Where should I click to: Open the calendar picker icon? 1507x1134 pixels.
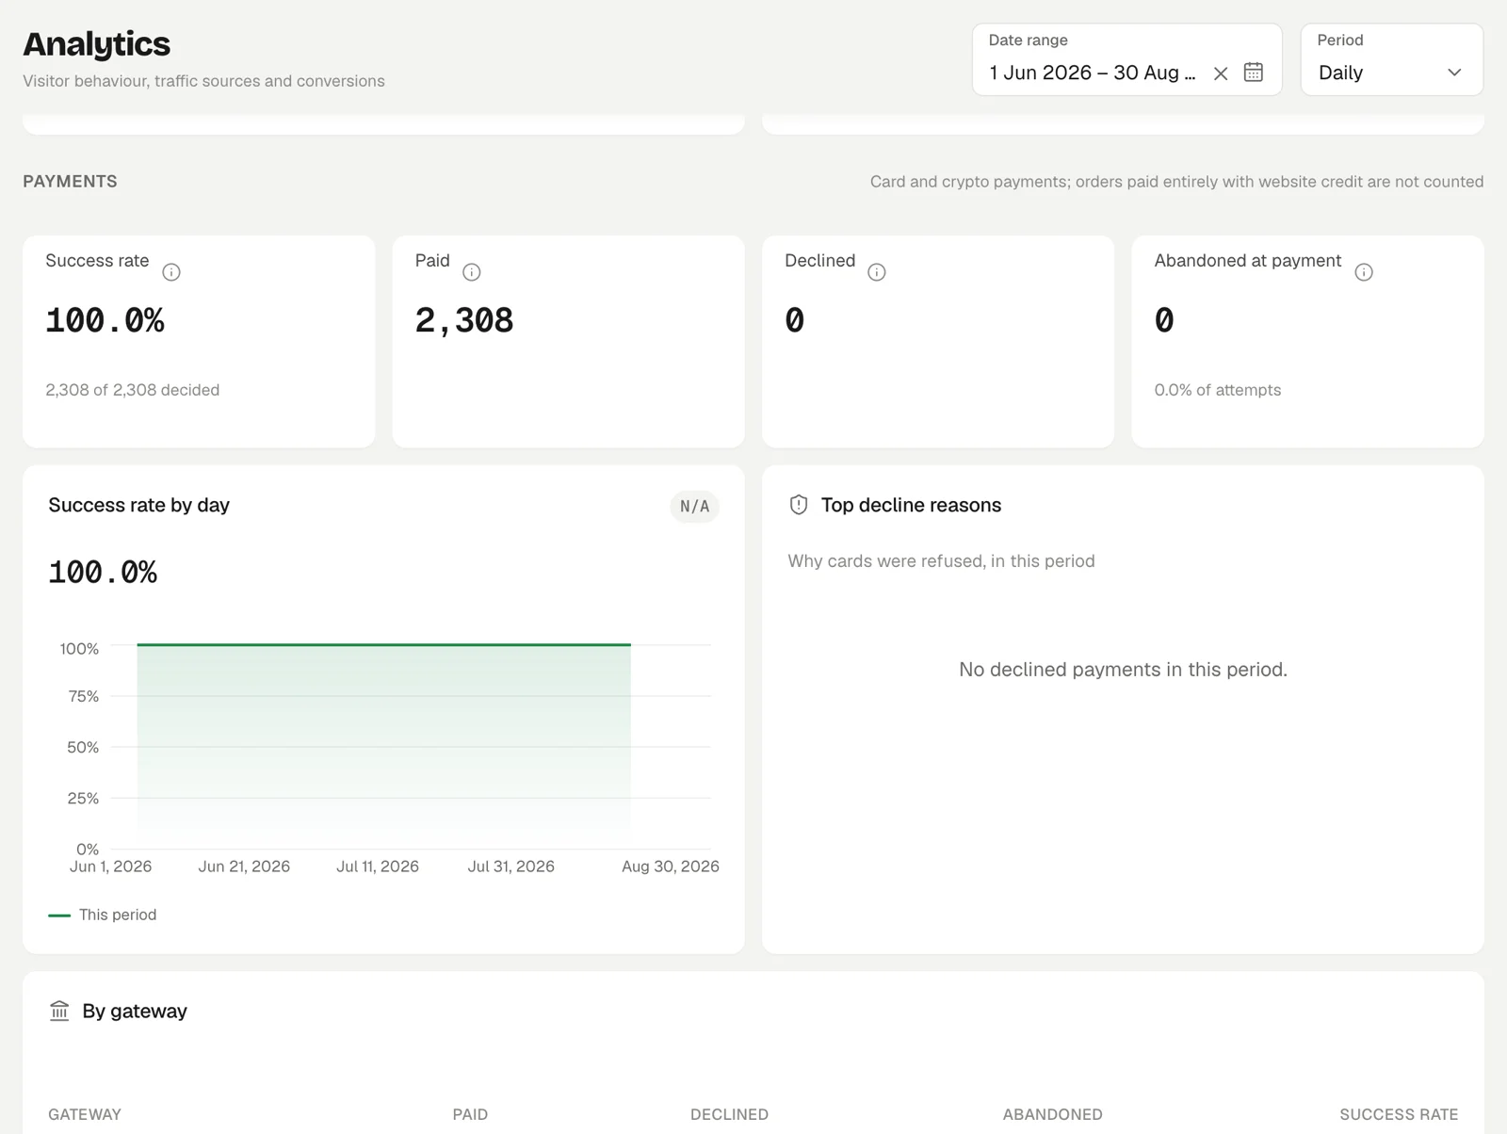(x=1254, y=73)
